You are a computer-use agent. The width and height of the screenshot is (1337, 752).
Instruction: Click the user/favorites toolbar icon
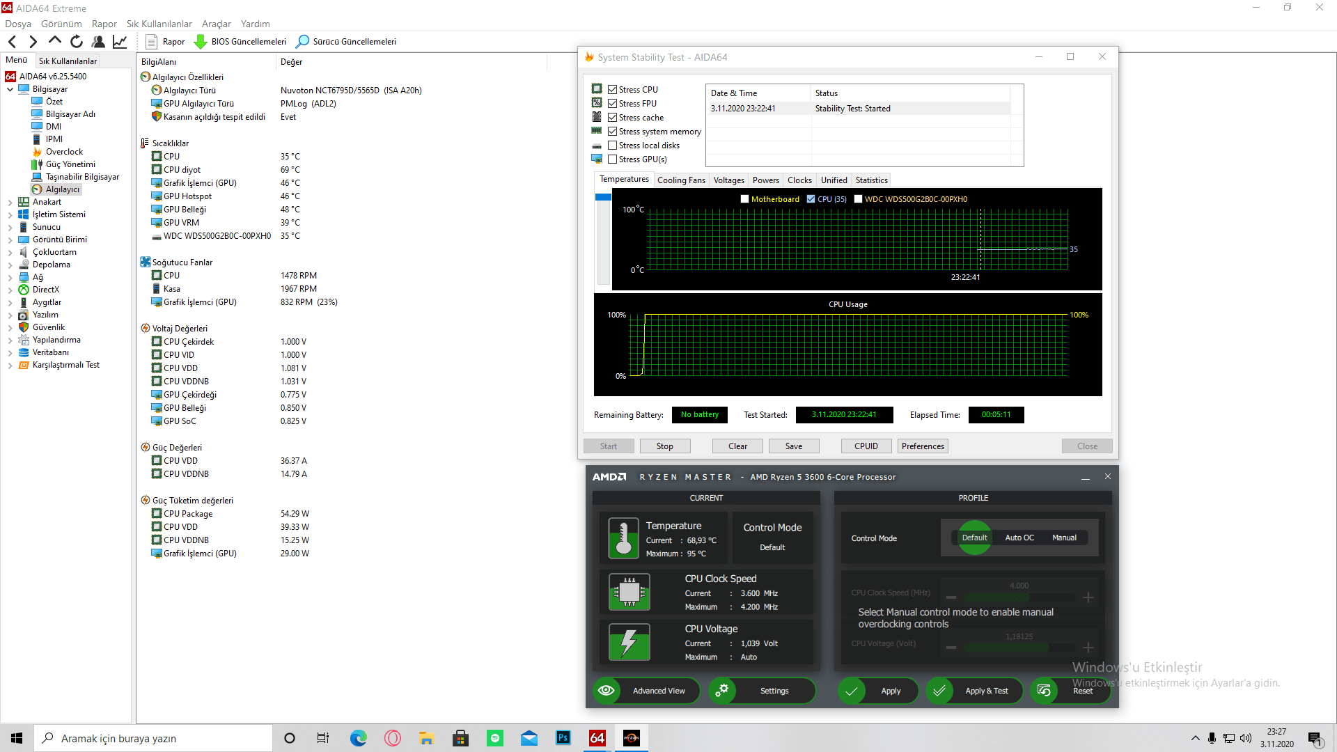click(x=98, y=42)
